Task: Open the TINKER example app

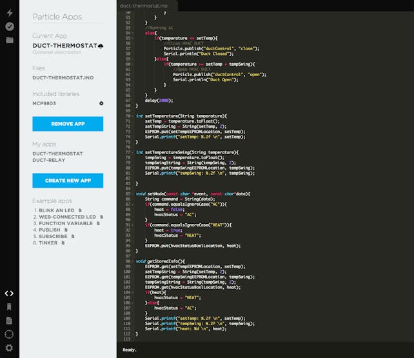Action: pos(48,243)
